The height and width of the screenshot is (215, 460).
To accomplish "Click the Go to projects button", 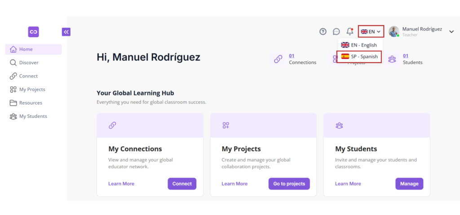I will point(289,184).
